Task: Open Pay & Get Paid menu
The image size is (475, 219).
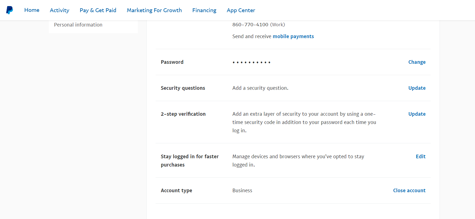Action: [x=98, y=10]
